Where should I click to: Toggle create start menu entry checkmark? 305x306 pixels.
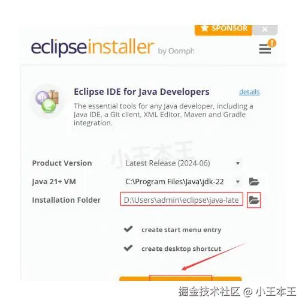tap(128, 229)
